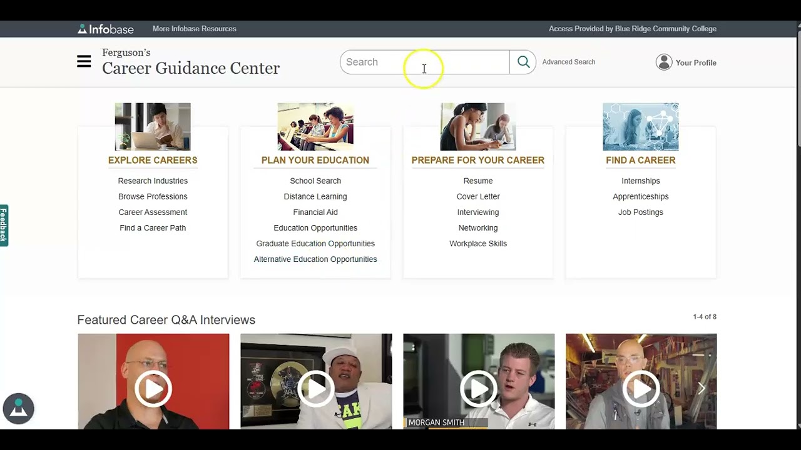Screen dimensions: 801x450
Task: Open Apprenticeships
Action: pos(641,196)
